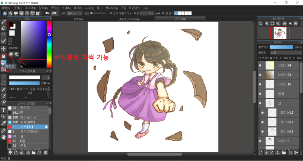Toggle visibility of the 선 layer

260,103
